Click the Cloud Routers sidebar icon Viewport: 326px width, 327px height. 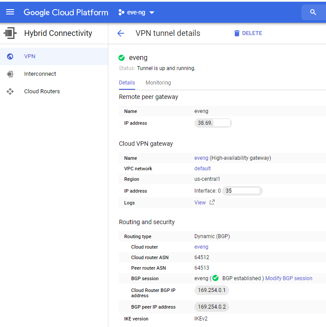click(10, 91)
